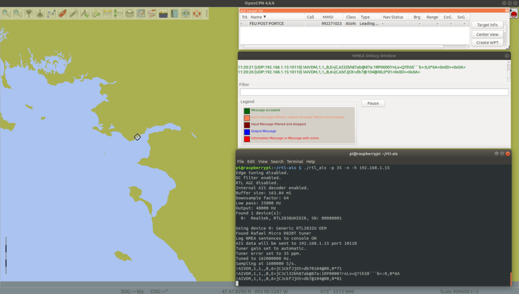Toggle Auto Follow red boat icon
The image size is (519, 294).
pos(62,14)
